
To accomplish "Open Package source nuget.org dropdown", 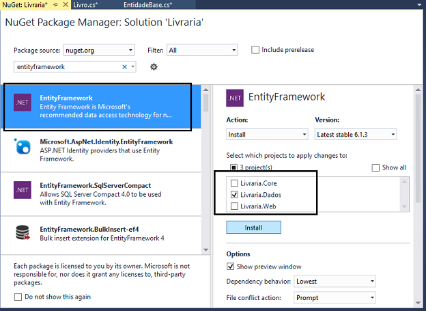I will [99, 50].
